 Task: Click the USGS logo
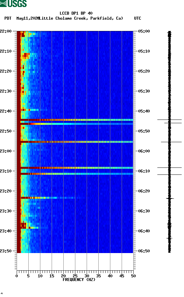tap(13, 4)
